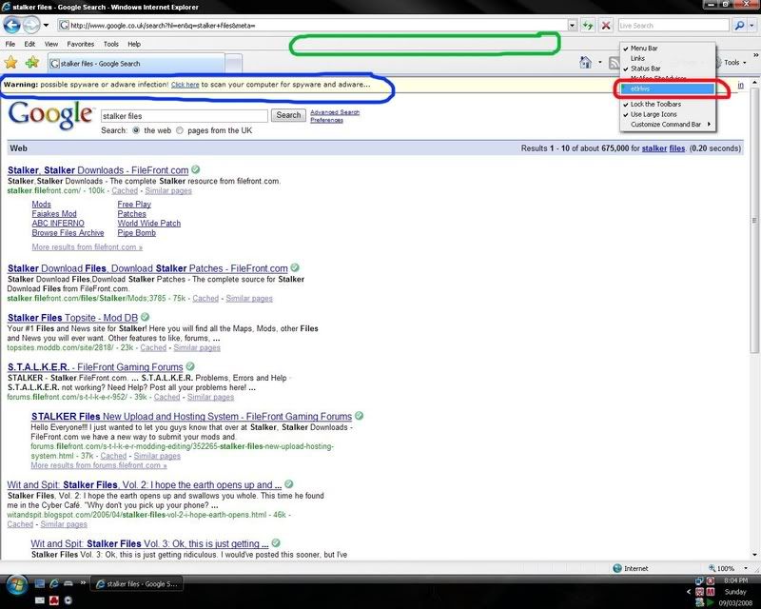This screenshot has width=761, height=609.
Task: Open the Windows Start orb
Action: coord(16,582)
